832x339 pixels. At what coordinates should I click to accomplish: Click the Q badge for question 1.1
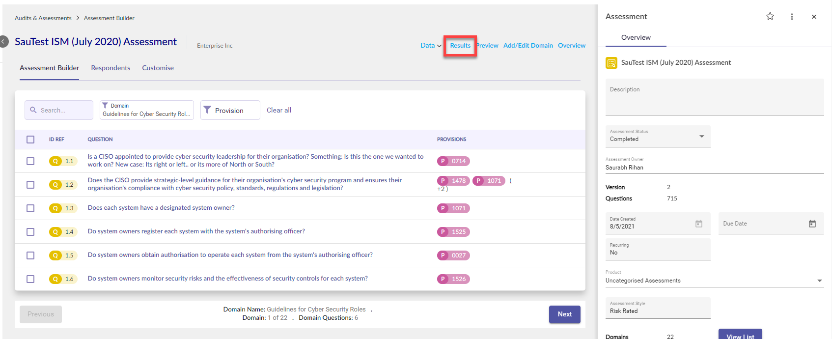(55, 161)
